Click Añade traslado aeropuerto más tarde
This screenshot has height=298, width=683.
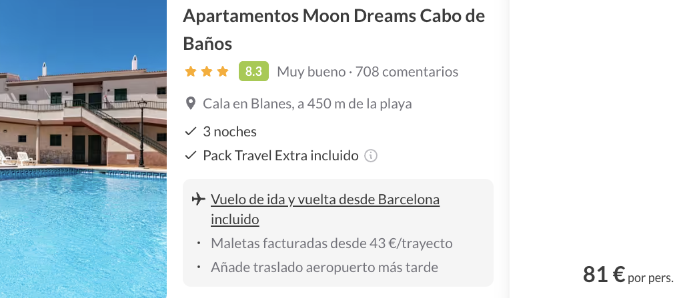tap(324, 267)
